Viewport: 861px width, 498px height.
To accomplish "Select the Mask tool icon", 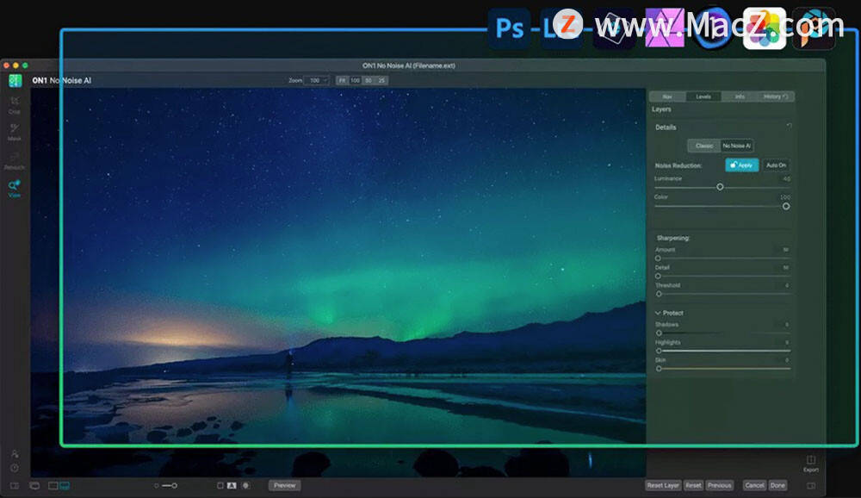I will [x=15, y=131].
